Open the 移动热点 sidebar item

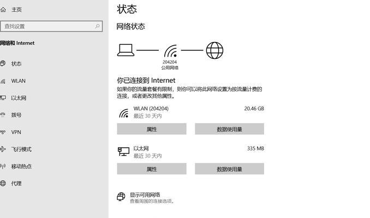tap(21, 166)
